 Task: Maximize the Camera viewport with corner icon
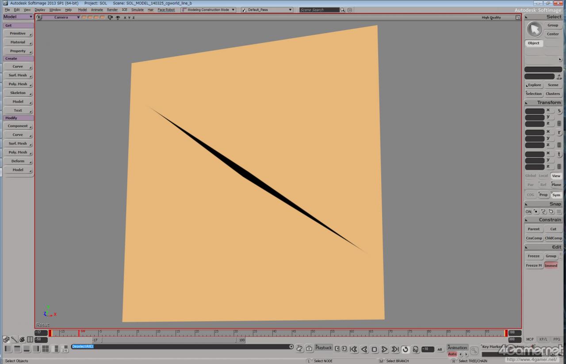pyautogui.click(x=517, y=17)
